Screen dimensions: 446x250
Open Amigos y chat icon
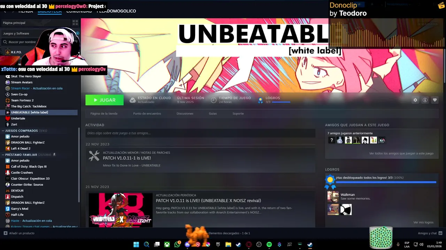[x=440, y=233]
